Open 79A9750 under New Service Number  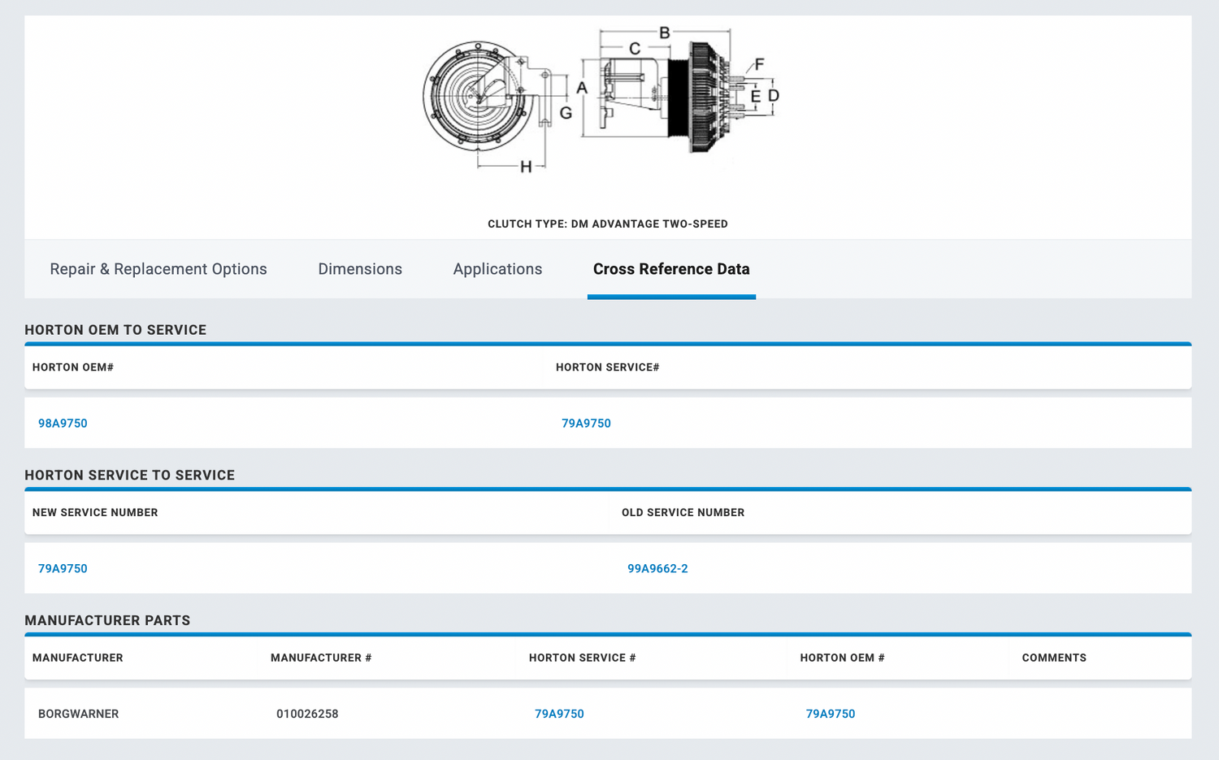[x=63, y=569]
